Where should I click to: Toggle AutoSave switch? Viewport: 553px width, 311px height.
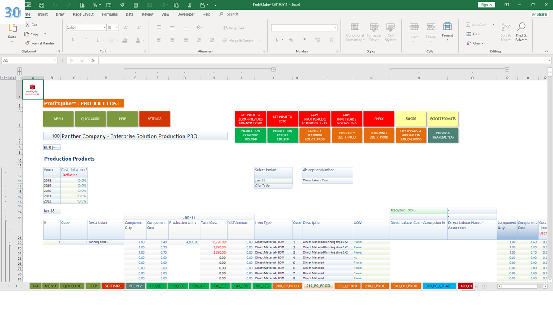click(x=29, y=5)
